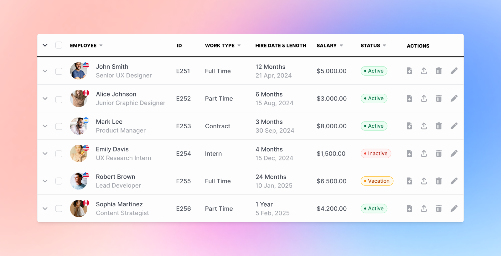Download John Smith's employee record
This screenshot has height=256, width=501.
pos(409,71)
